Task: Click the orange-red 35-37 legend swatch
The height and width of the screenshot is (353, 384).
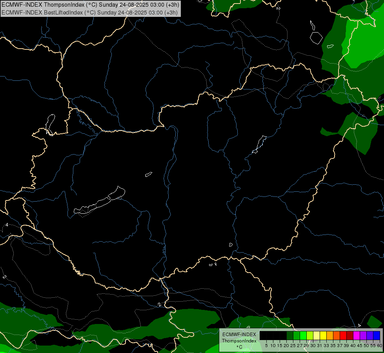Action: point(337,335)
